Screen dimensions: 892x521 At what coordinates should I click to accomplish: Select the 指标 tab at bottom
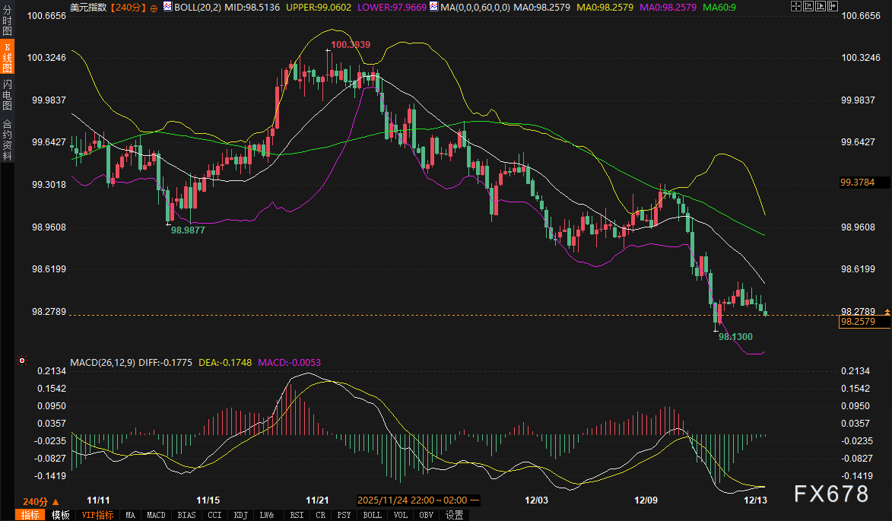tap(31, 515)
